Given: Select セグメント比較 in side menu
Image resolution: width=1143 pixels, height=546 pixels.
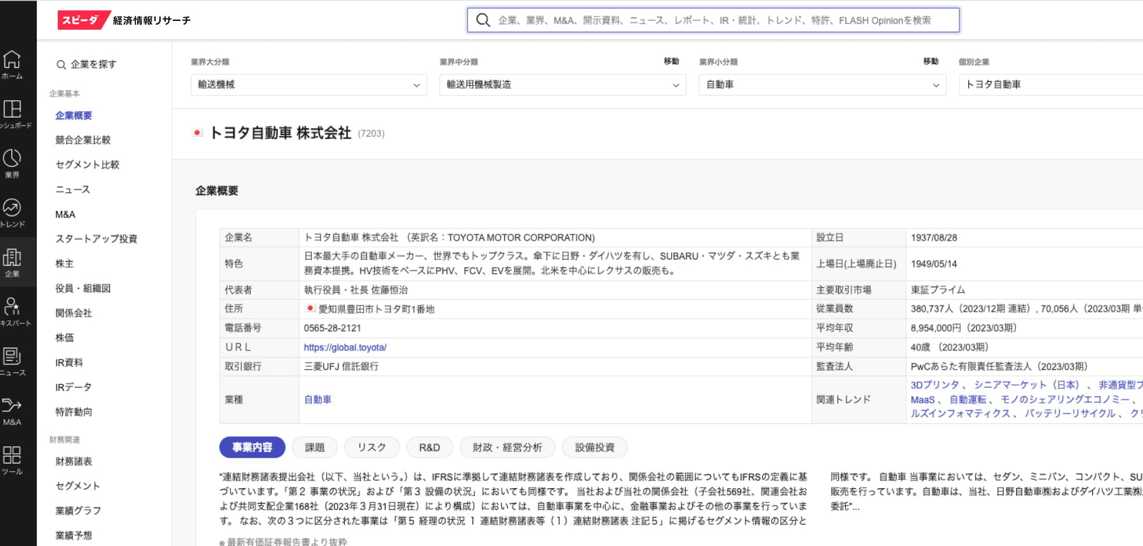Looking at the screenshot, I should pos(88,164).
